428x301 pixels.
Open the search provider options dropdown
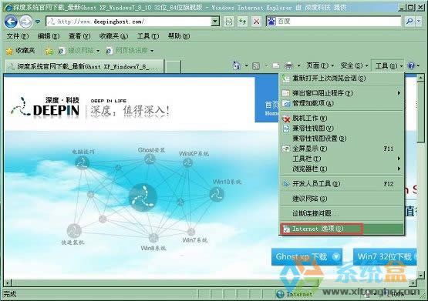(x=419, y=22)
